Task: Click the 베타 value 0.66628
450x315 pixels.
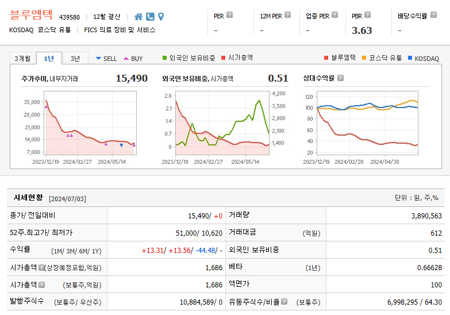Action: click(429, 268)
